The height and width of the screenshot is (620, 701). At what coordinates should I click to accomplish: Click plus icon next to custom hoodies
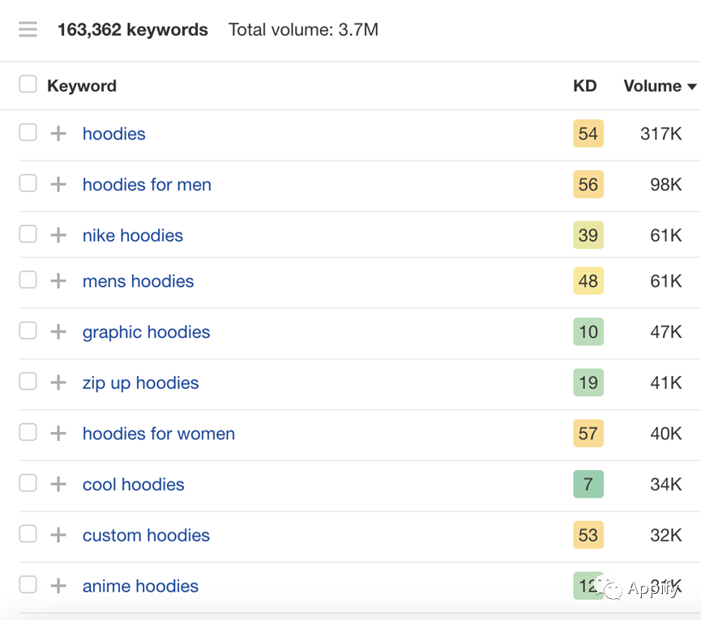pos(58,535)
